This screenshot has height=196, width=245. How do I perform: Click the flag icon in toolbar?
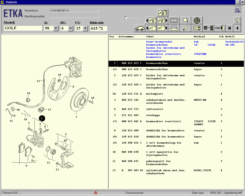click(185, 21)
